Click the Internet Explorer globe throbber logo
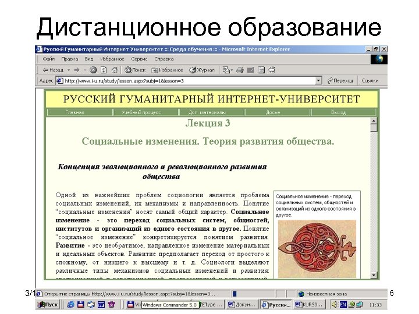This screenshot has width=419, height=314. pyautogui.click(x=379, y=59)
